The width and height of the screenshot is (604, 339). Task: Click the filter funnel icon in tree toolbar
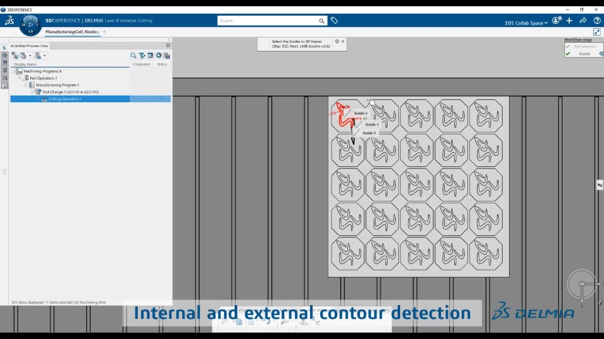point(142,56)
